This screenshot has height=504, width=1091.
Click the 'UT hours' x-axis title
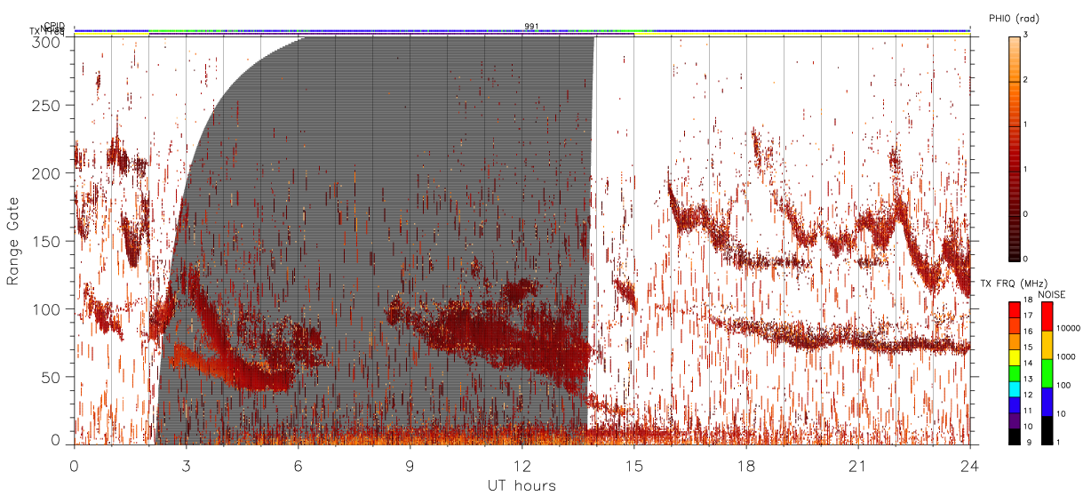(521, 486)
